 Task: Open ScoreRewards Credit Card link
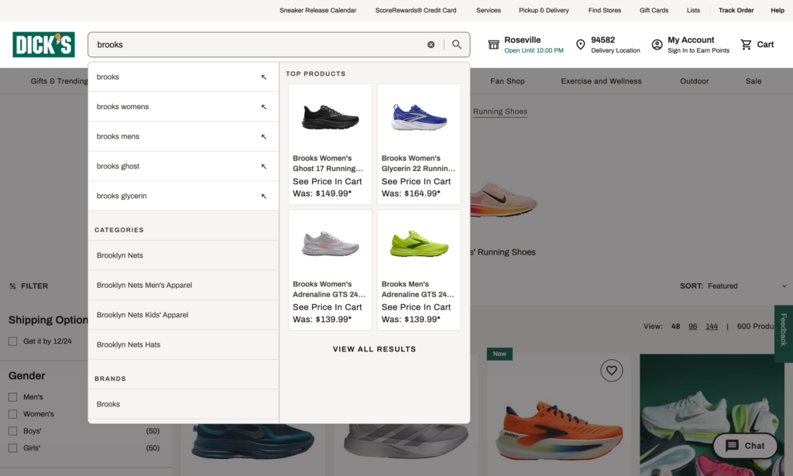[x=416, y=10]
